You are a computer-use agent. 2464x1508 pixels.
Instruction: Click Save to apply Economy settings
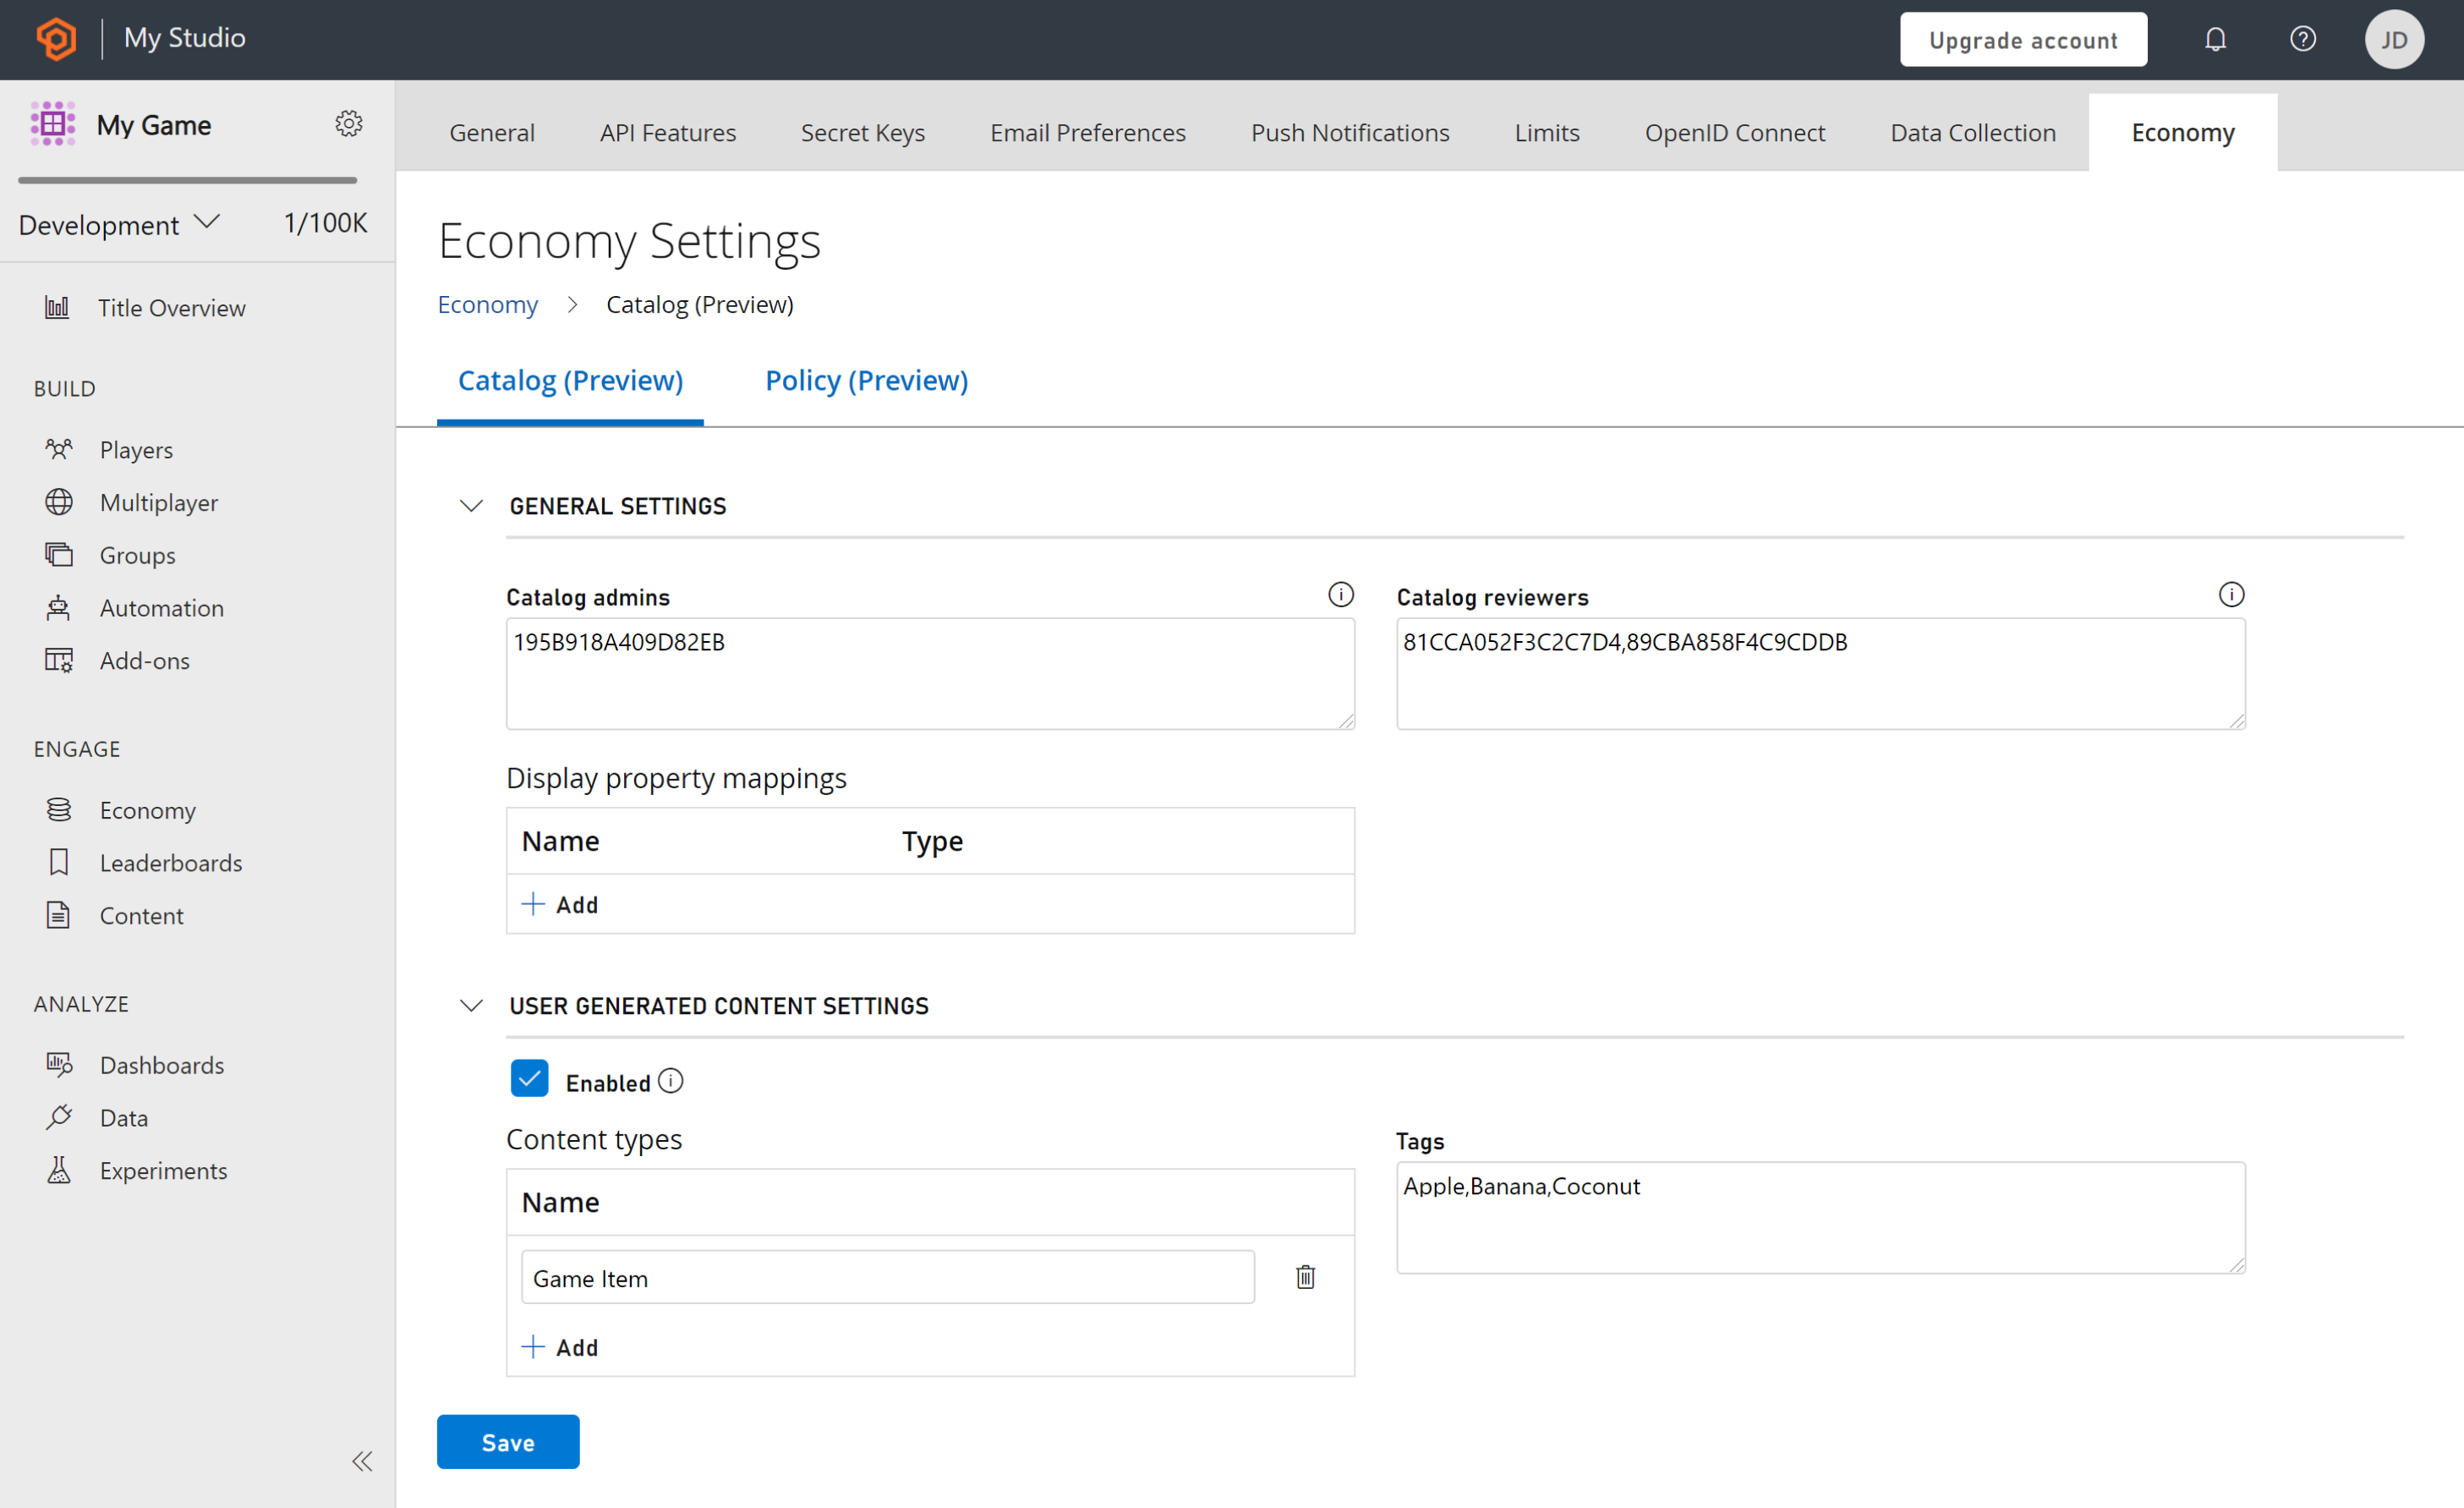(509, 1441)
